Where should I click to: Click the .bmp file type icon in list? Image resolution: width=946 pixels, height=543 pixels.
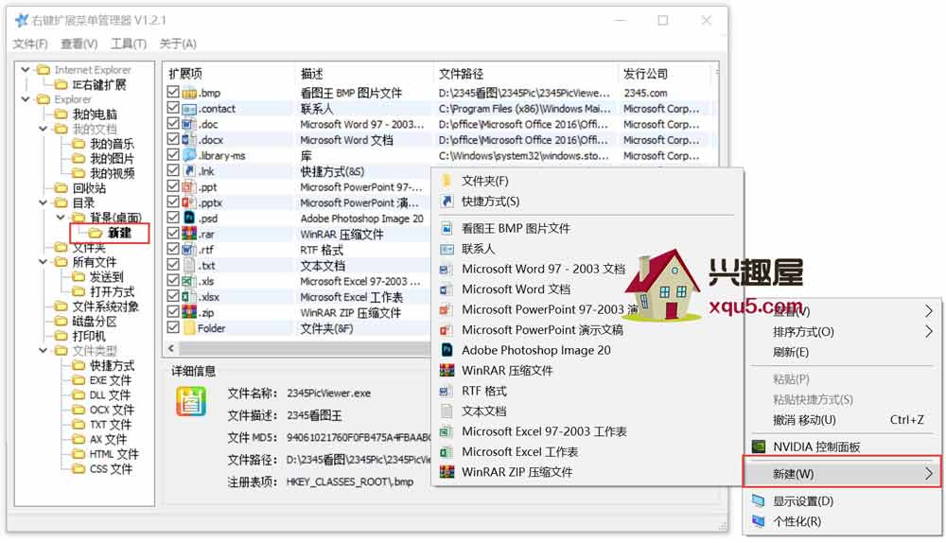tap(189, 93)
